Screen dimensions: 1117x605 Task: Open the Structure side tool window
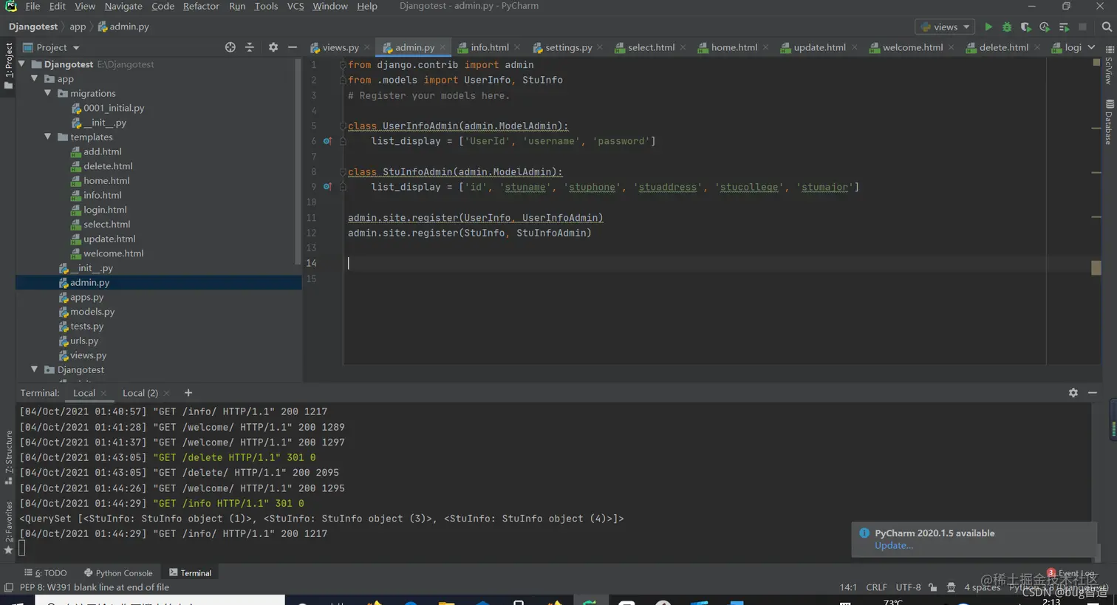pyautogui.click(x=8, y=457)
